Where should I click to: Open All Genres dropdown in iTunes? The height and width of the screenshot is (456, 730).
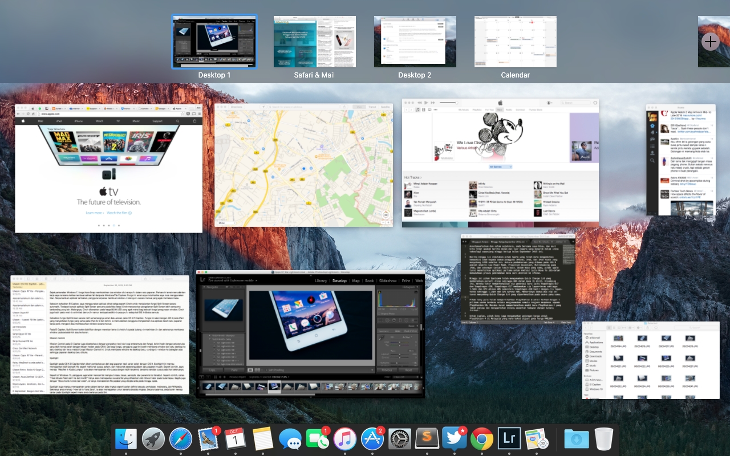click(x=500, y=166)
